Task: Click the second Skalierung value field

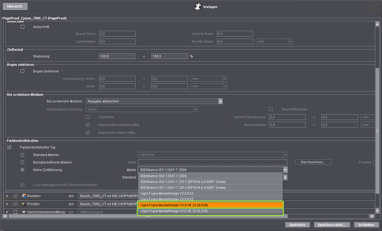Action: [170, 56]
